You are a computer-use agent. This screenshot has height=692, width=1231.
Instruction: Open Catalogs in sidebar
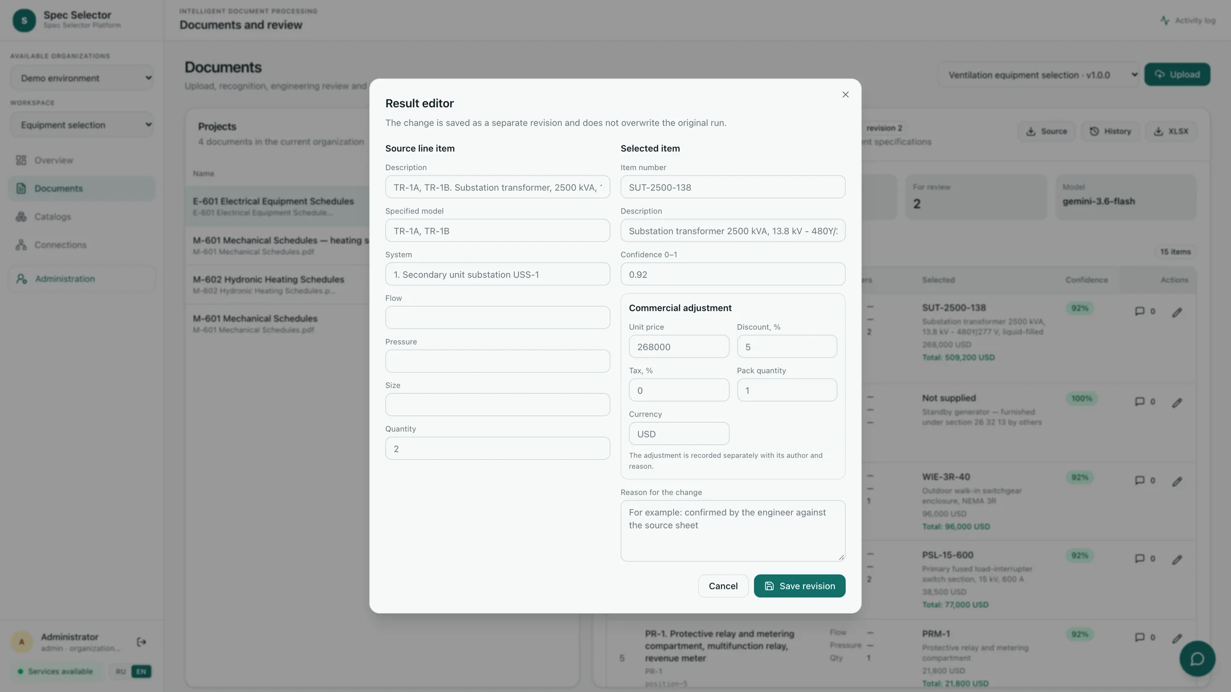coord(81,216)
